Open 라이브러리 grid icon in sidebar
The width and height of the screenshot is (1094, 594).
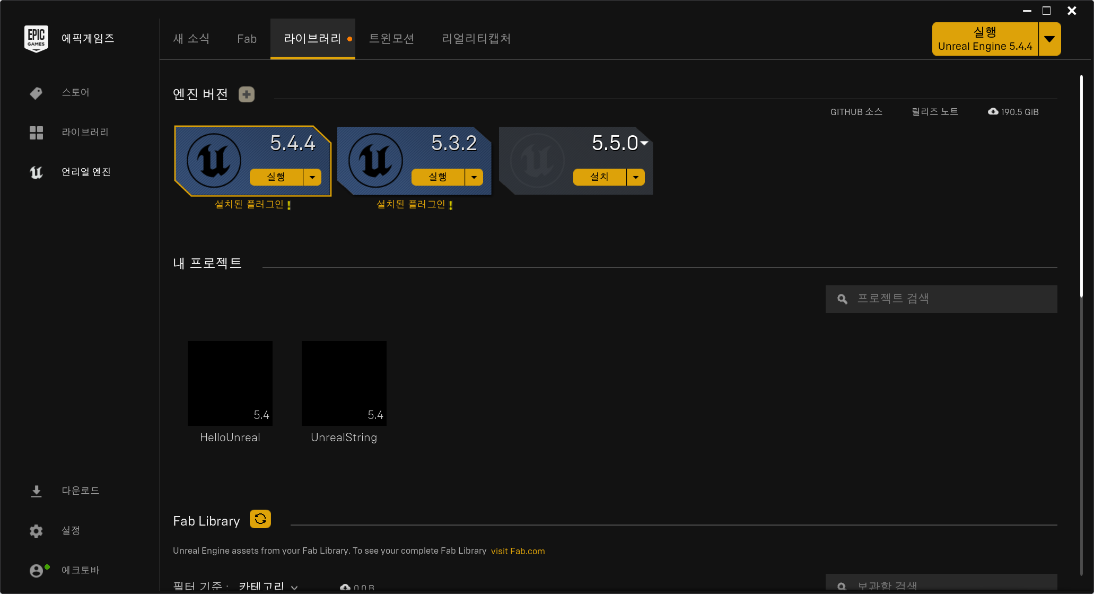36,133
